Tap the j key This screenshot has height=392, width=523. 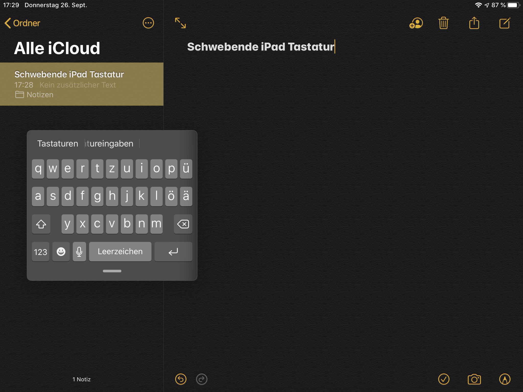[127, 197]
